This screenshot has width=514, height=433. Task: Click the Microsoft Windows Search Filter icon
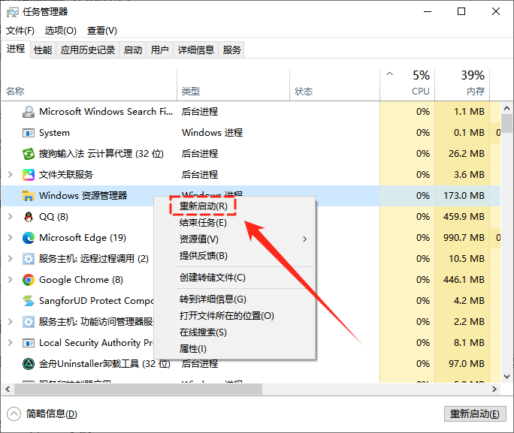click(29, 112)
